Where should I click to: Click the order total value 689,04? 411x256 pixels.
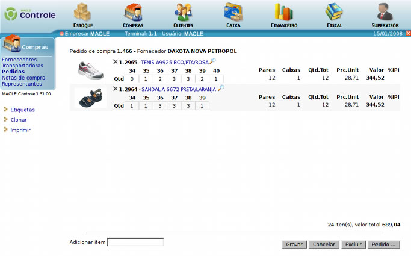(x=391, y=225)
